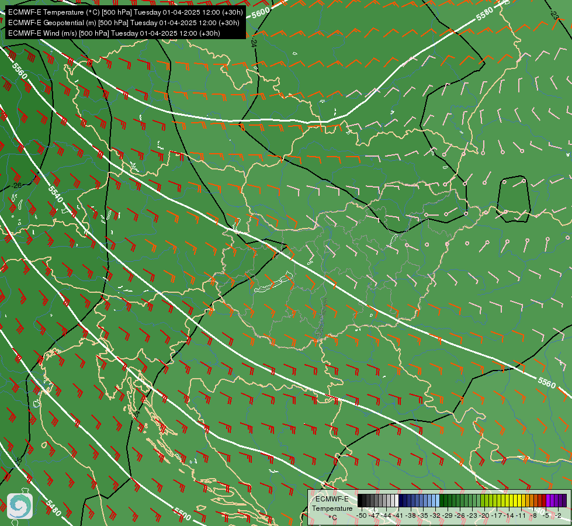Click the blue swirl logo icon
572x526 pixels.
click(20, 506)
